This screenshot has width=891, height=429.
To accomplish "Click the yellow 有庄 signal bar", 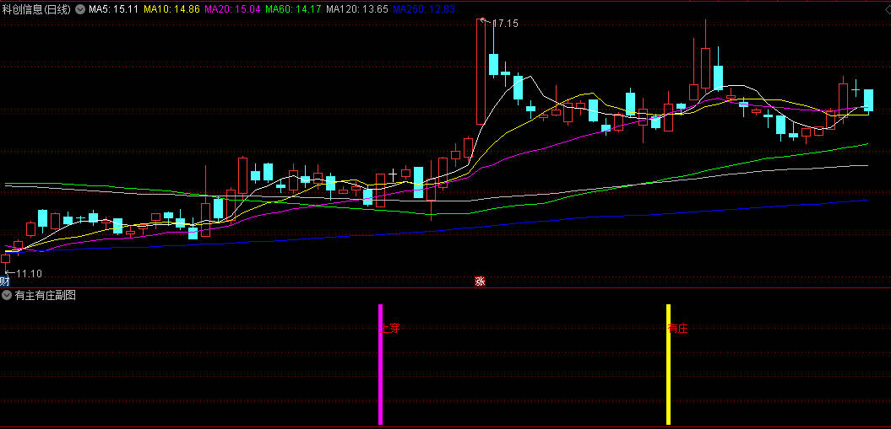I will click(x=669, y=364).
